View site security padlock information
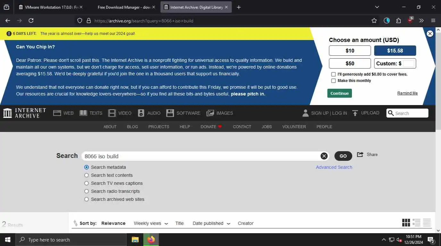The width and height of the screenshot is (441, 246). 89,20
